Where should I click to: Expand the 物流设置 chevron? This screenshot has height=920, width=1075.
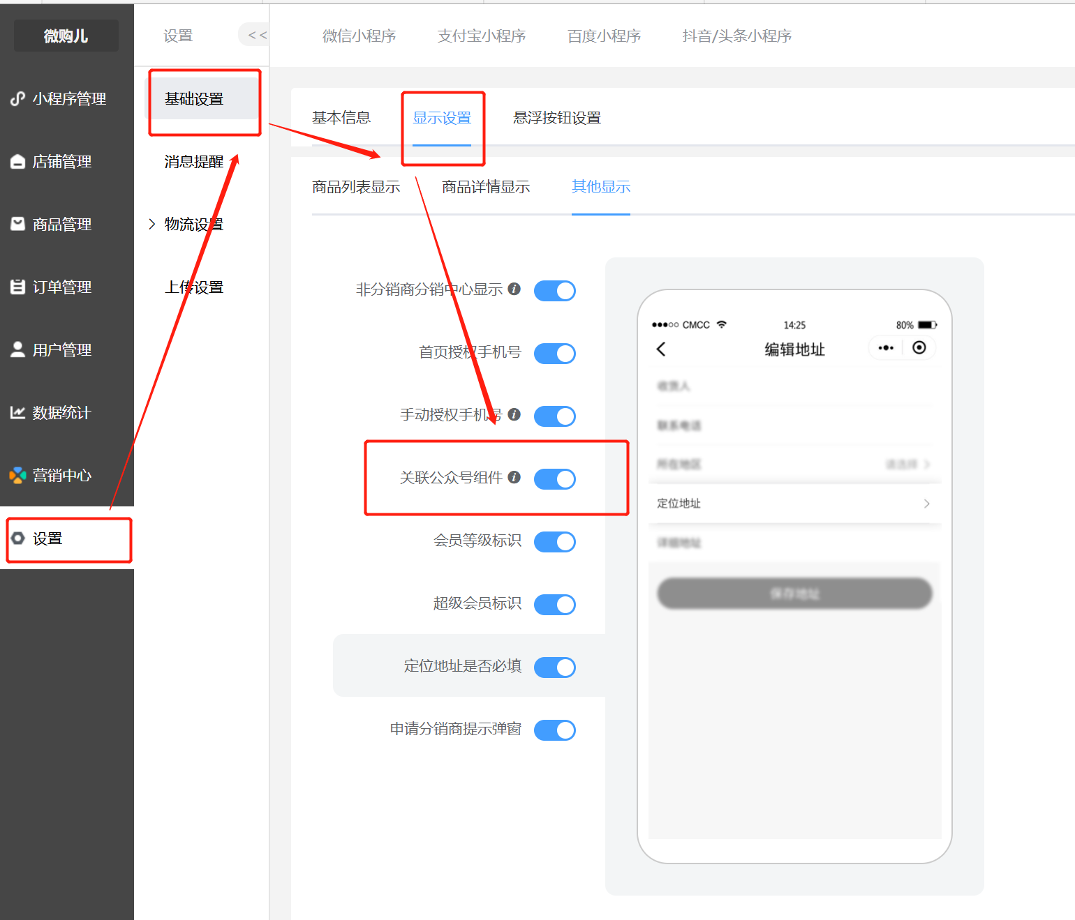click(152, 224)
